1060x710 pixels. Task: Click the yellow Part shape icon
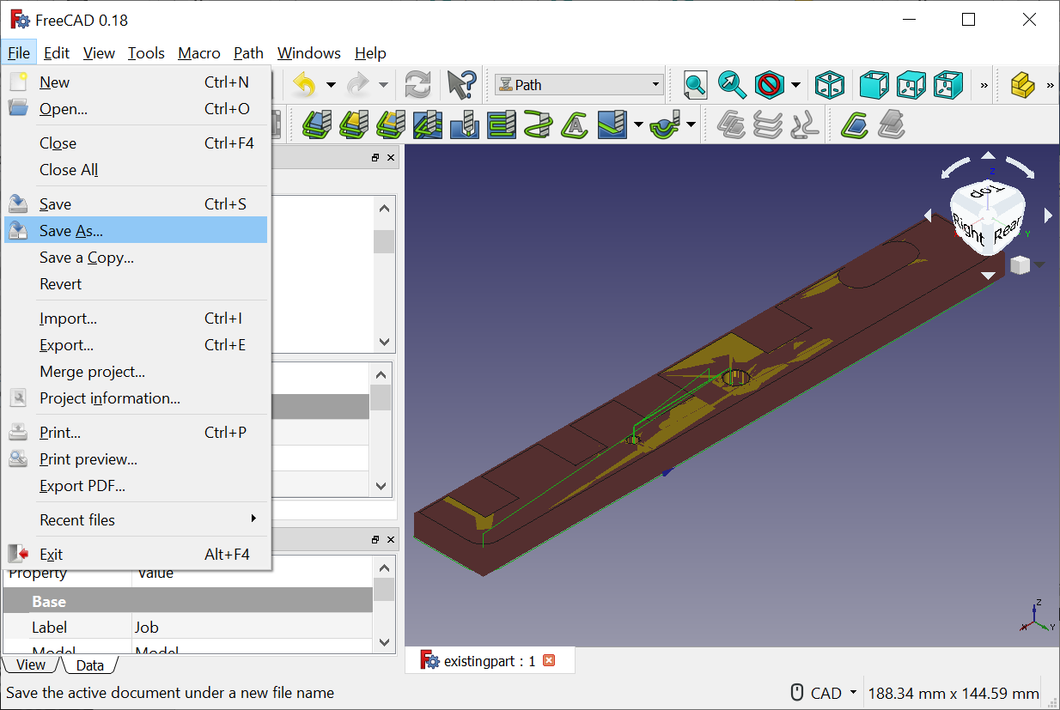point(1022,84)
